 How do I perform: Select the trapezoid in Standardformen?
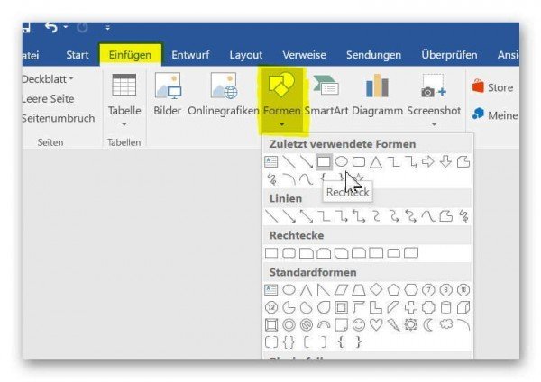coord(359,290)
